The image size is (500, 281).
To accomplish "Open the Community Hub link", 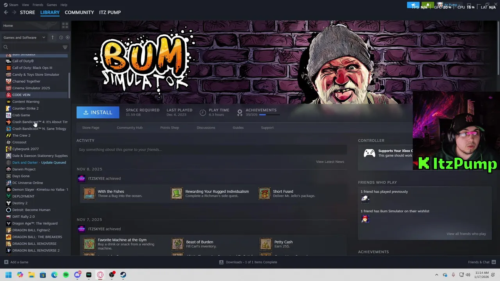I will 130,128.
